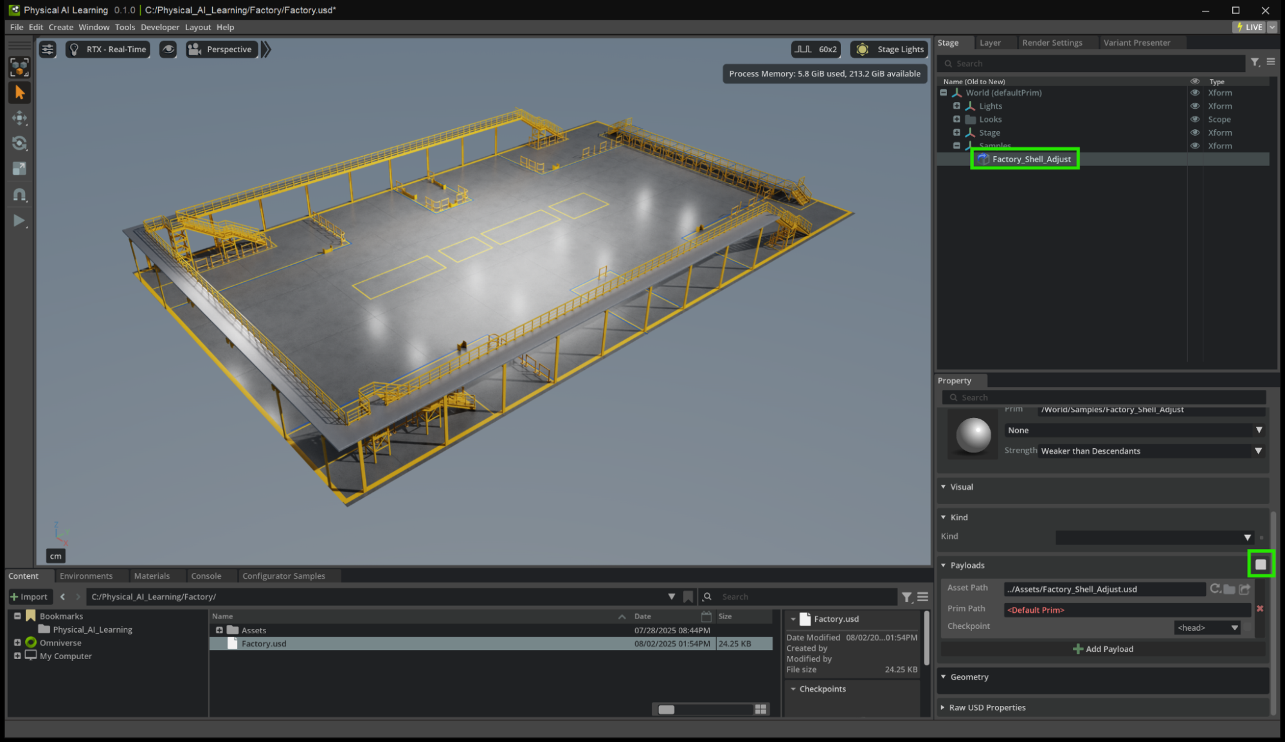Toggle visibility of Lights prim
The width and height of the screenshot is (1285, 742).
(x=1195, y=106)
